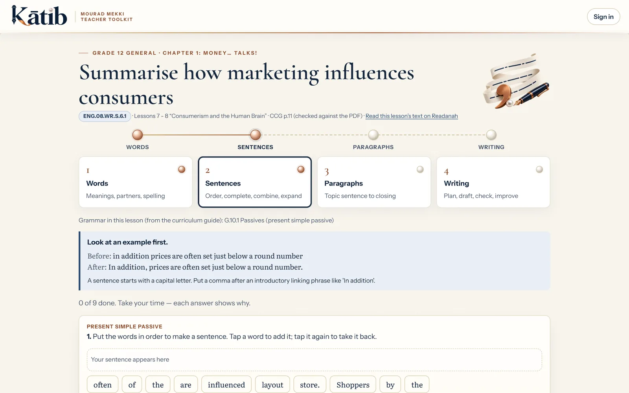Open the Paragraphs stage card

[374, 182]
